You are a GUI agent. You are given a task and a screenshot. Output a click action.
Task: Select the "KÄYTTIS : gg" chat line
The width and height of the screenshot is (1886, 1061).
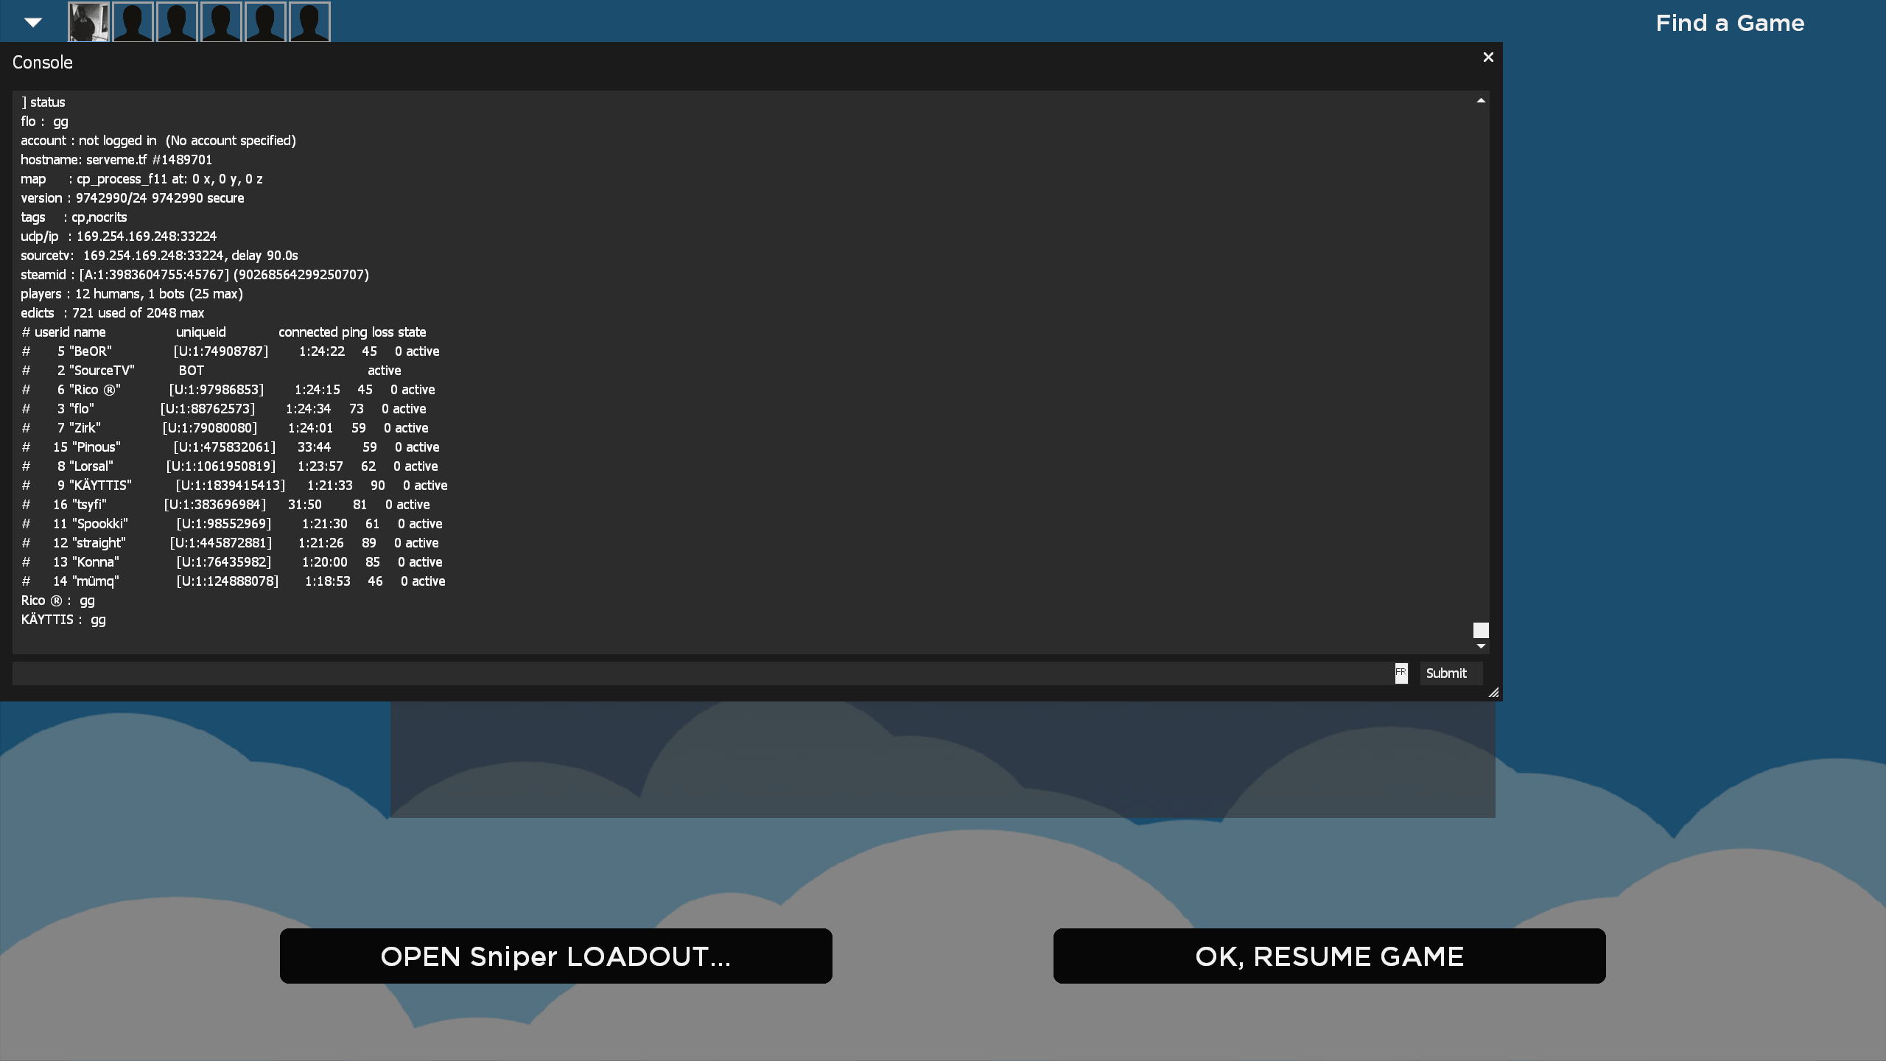[63, 620]
